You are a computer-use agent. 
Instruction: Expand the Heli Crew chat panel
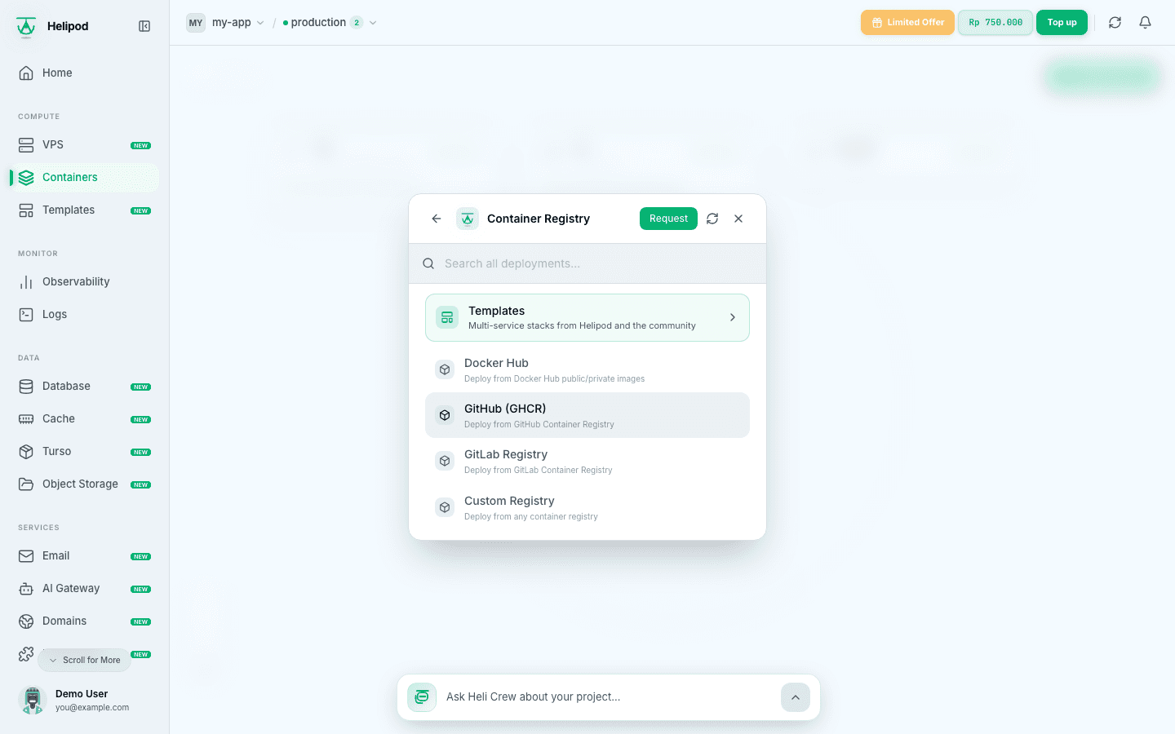(x=796, y=697)
